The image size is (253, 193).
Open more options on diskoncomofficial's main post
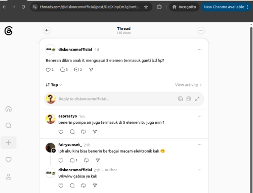[x=199, y=50]
